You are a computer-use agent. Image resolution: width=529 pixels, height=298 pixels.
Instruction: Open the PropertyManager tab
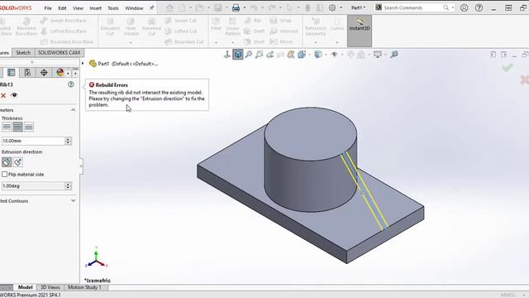click(x=11, y=73)
